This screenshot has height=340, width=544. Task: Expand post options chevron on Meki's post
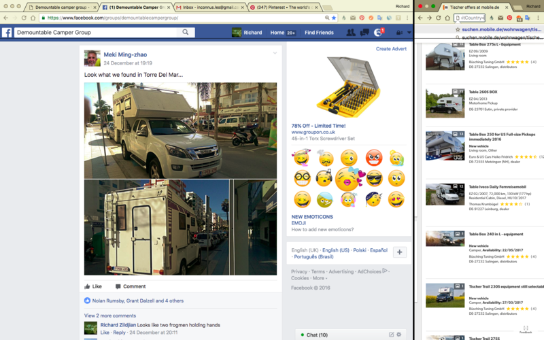click(x=275, y=53)
